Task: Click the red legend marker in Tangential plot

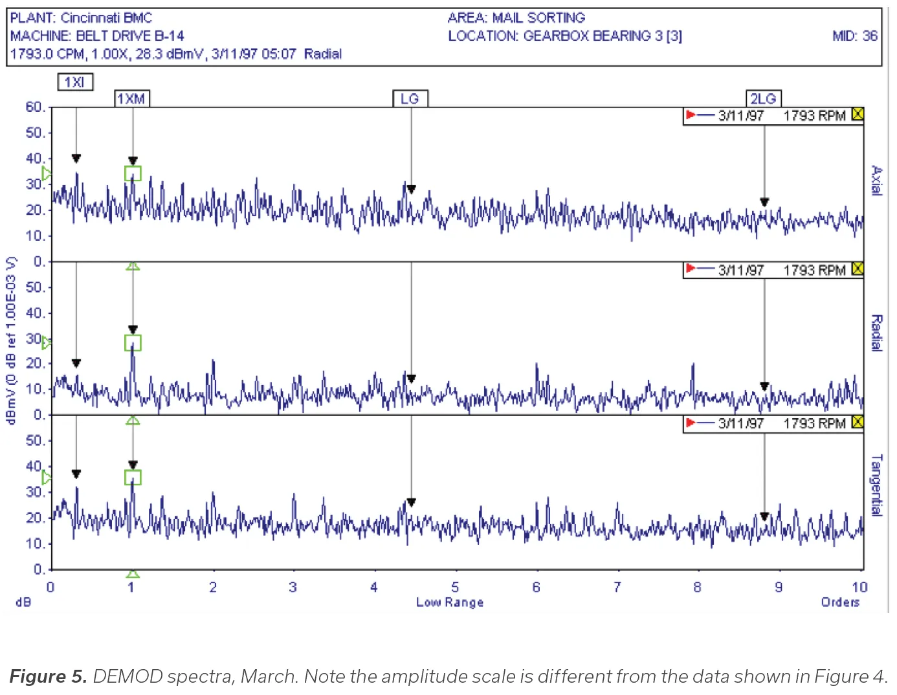Action: click(691, 423)
